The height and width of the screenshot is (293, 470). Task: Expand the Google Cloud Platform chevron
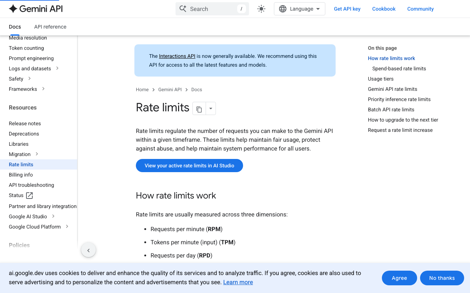pos(67,226)
